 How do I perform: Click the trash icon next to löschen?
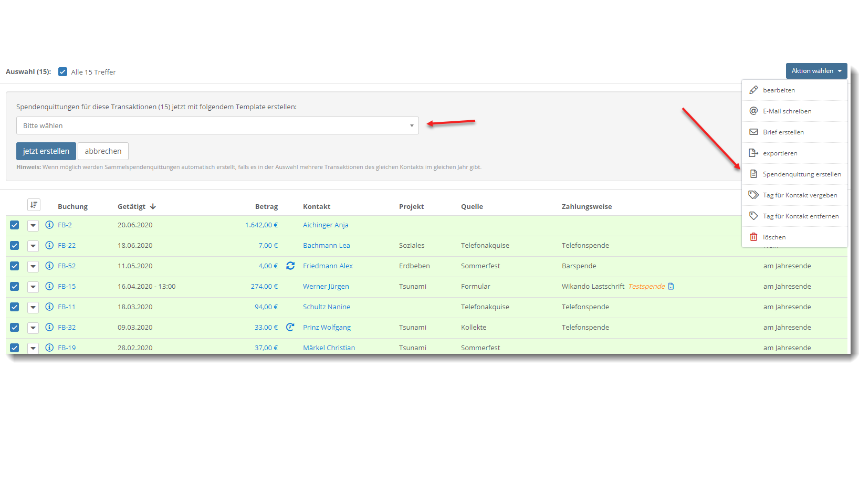(754, 237)
